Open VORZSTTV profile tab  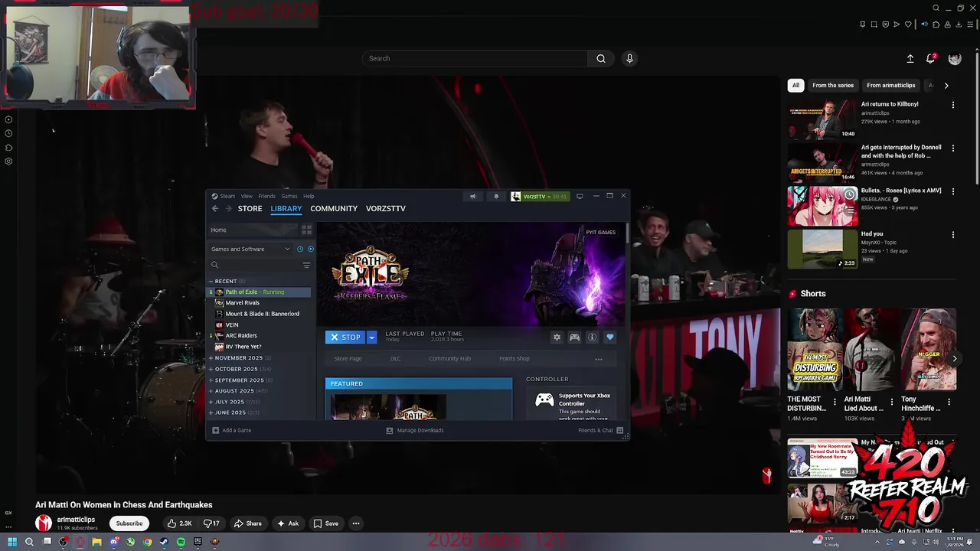[386, 208]
